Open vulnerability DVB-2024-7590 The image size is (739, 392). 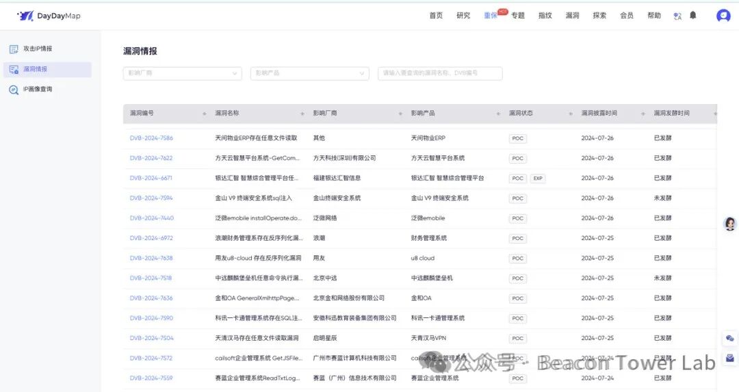coord(151,318)
